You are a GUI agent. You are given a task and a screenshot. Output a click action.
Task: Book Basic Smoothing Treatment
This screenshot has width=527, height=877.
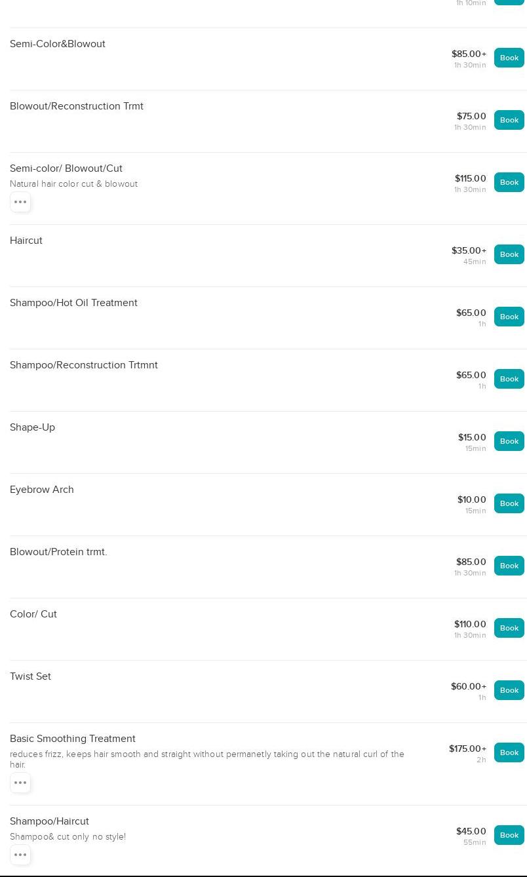[509, 752]
